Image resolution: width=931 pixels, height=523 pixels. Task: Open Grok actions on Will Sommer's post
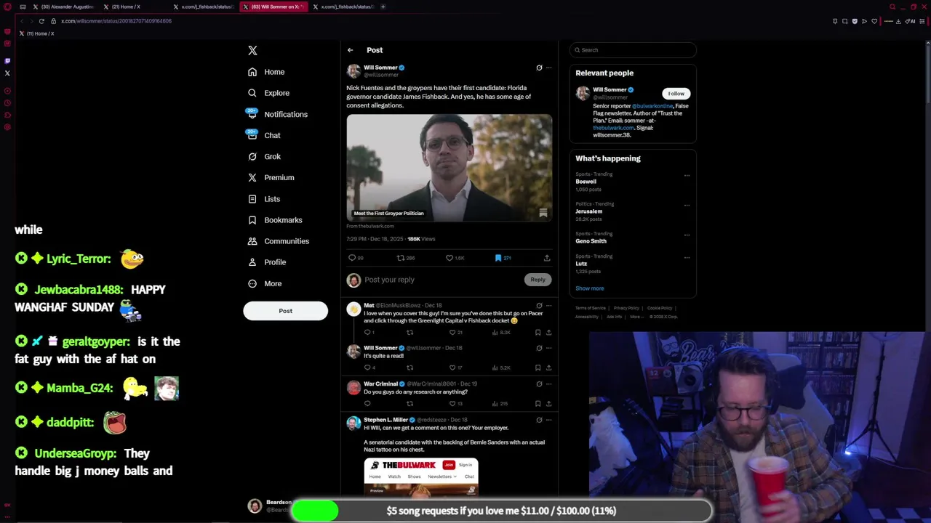539,68
